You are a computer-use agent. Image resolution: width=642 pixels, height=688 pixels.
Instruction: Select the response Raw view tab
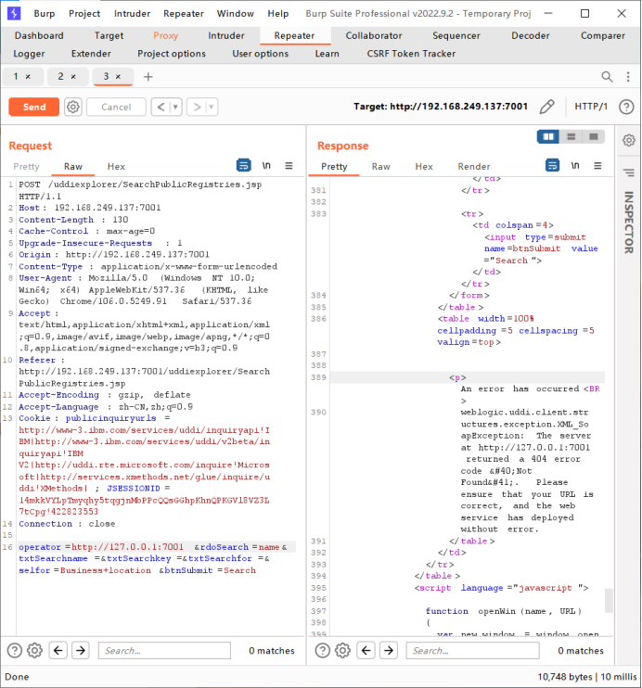point(380,166)
